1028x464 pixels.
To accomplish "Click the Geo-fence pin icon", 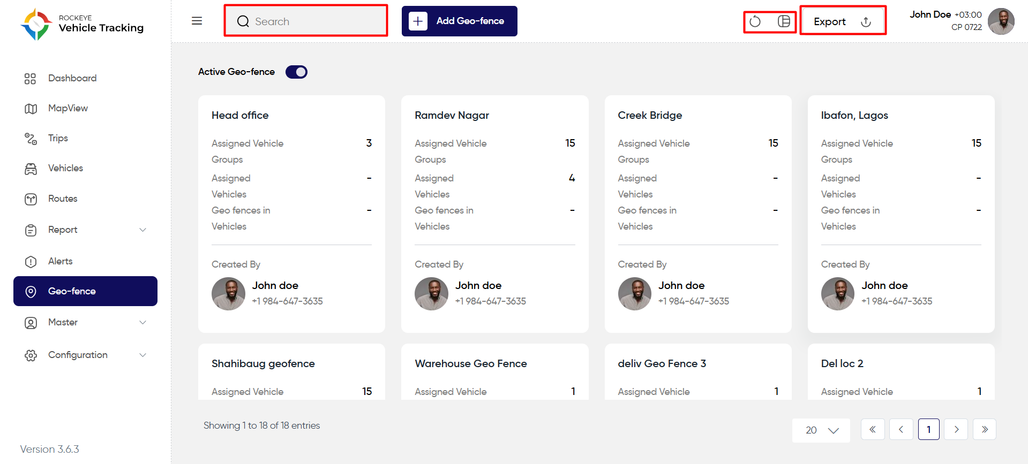I will click(x=31, y=292).
